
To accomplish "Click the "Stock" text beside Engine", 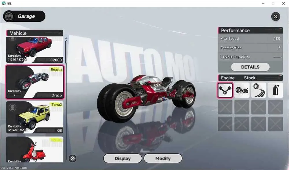I will pos(250,78).
